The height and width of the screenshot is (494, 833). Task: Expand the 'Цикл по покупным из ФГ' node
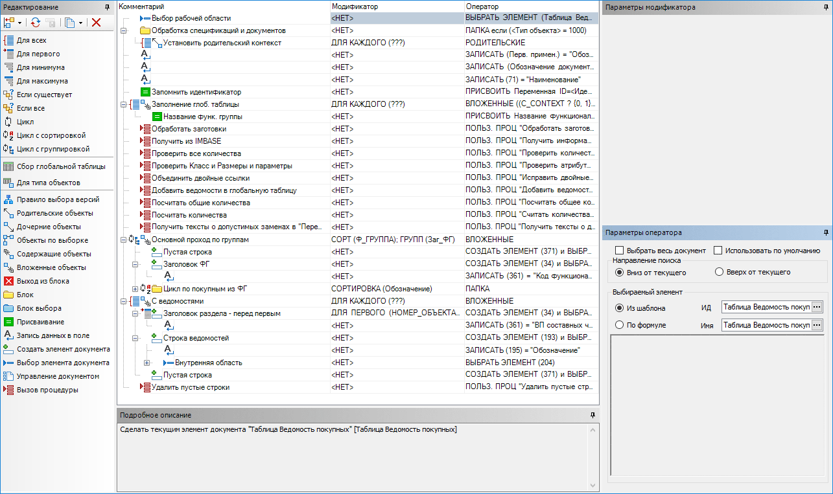click(x=135, y=289)
